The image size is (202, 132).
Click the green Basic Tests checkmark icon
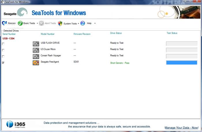20,23
